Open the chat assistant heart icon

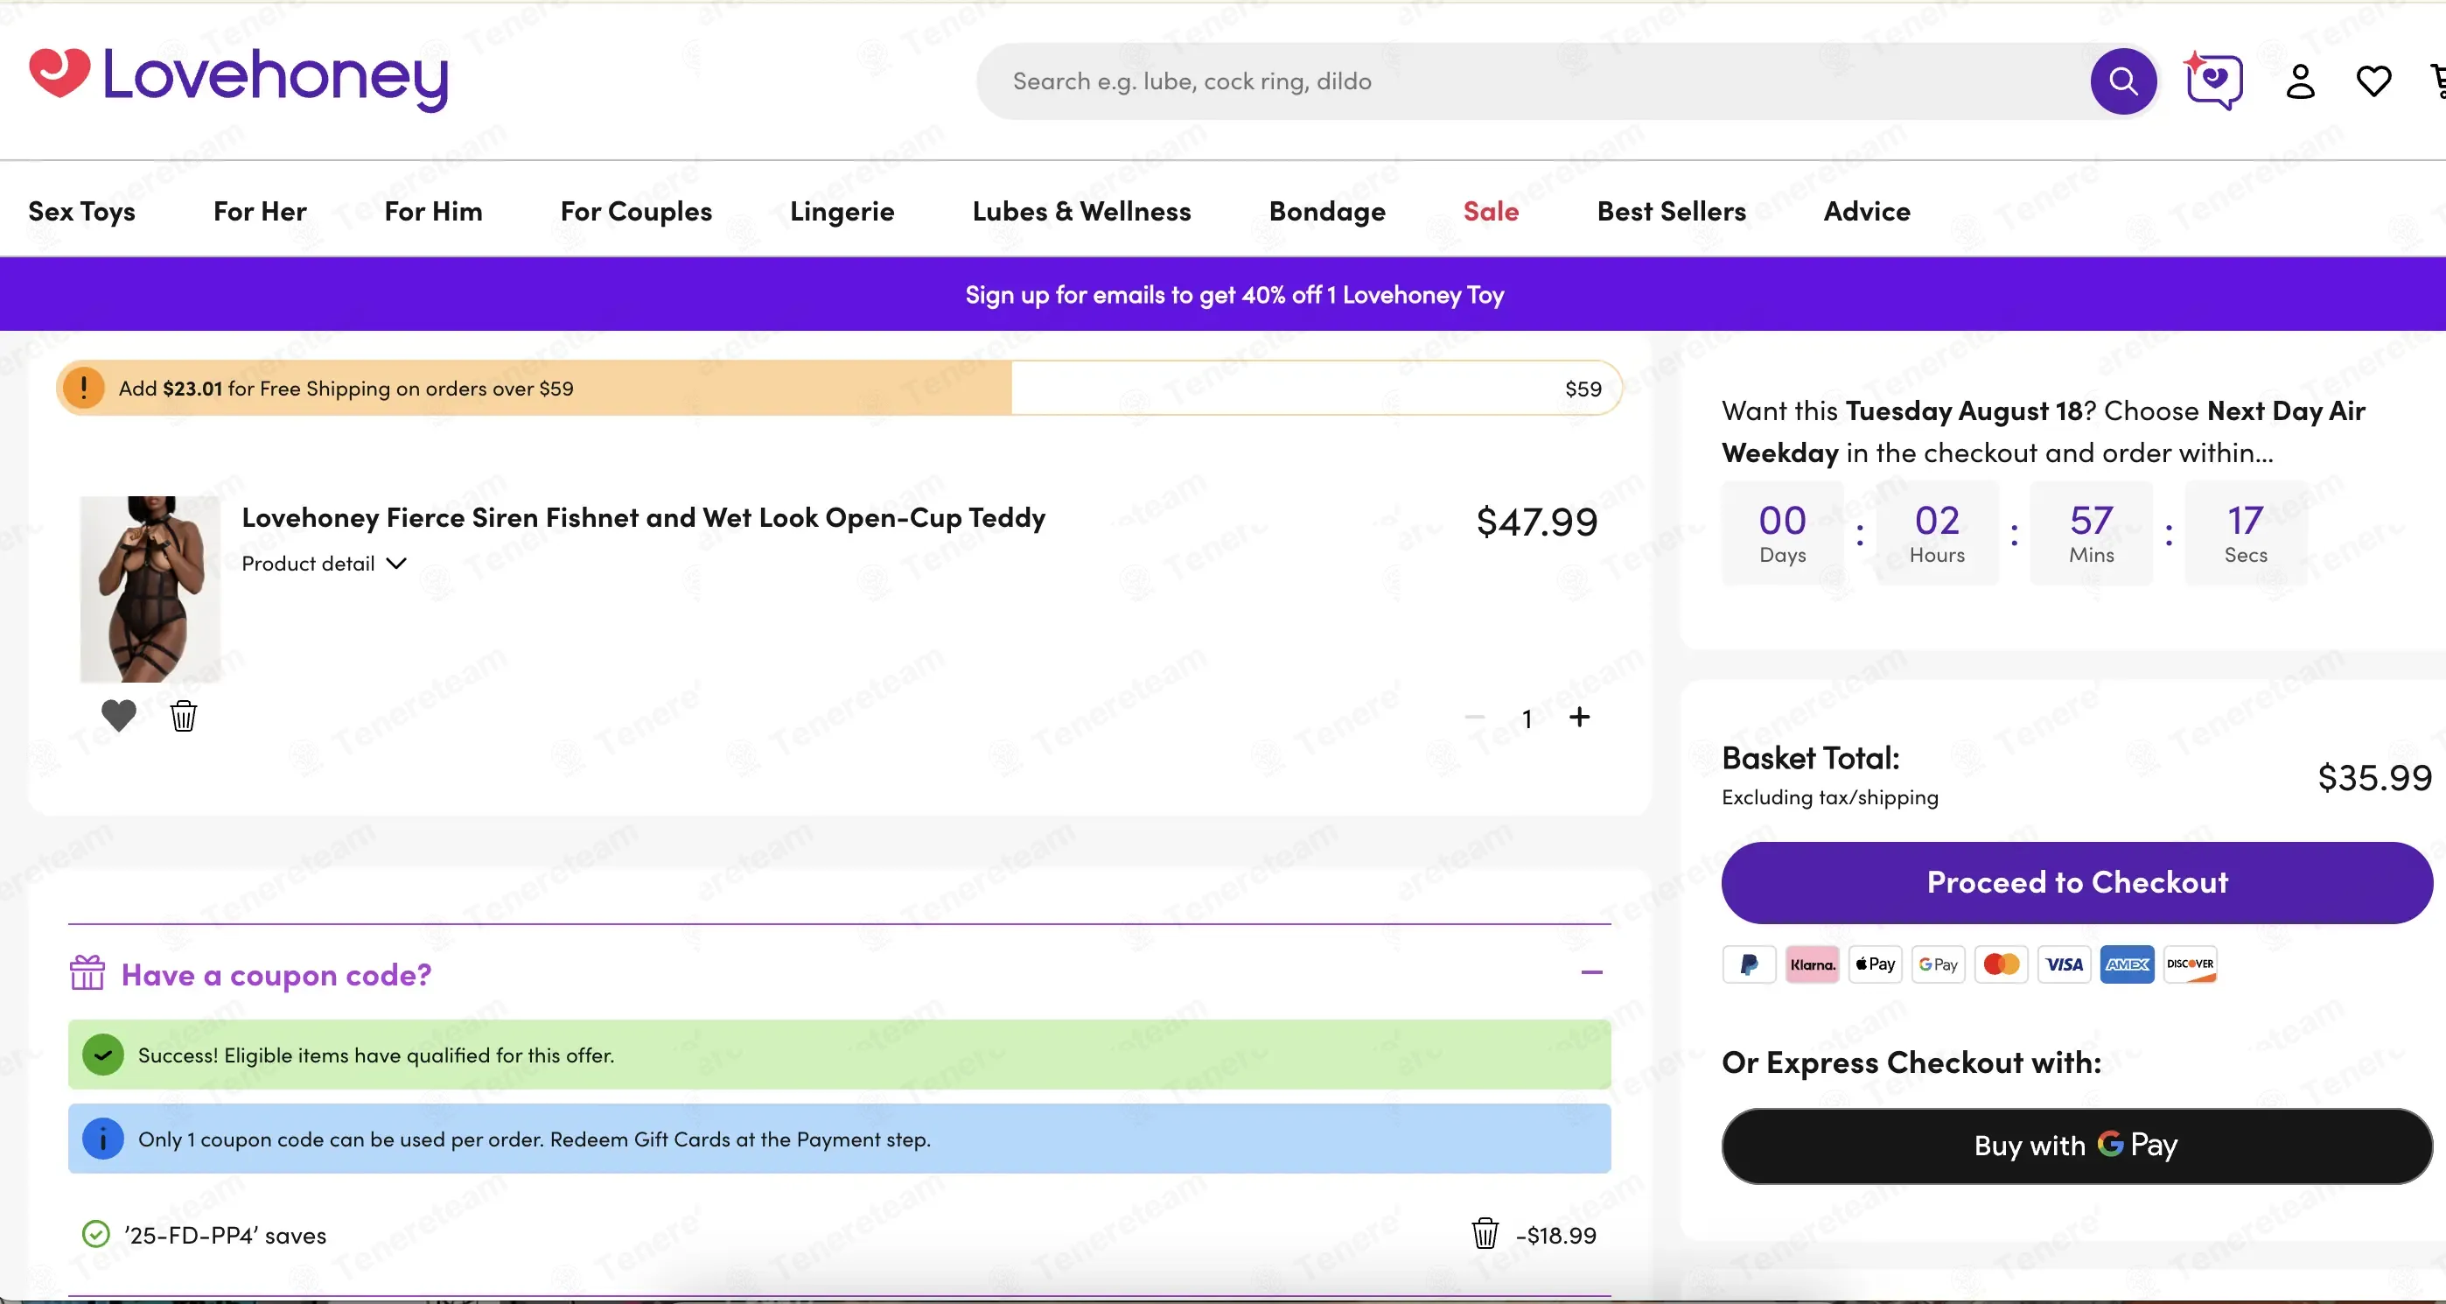2214,81
